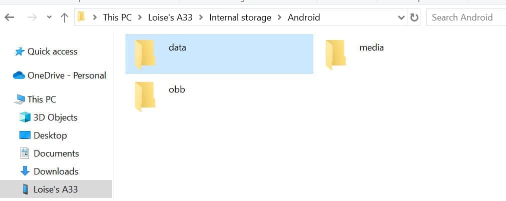Click the Search Android input field

(x=466, y=17)
